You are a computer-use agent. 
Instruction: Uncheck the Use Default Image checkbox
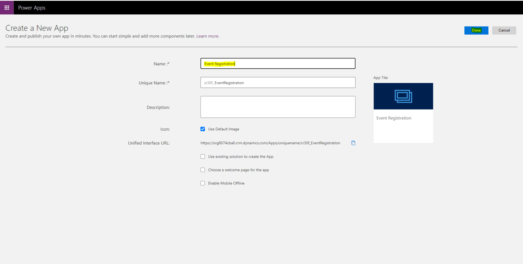tap(203, 129)
